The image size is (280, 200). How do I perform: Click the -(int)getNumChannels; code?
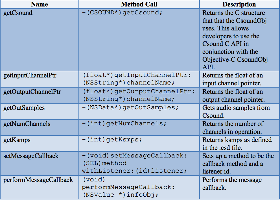pos(124,124)
